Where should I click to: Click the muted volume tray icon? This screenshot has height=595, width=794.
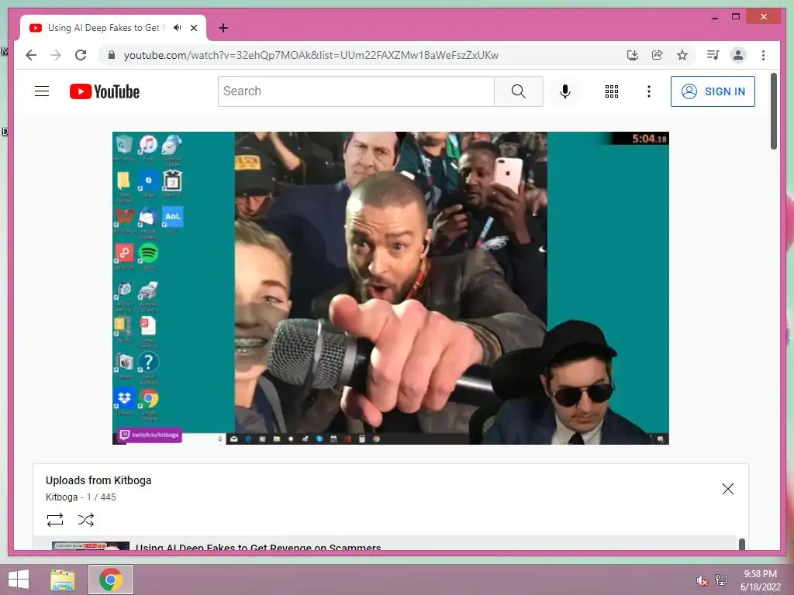click(x=702, y=580)
